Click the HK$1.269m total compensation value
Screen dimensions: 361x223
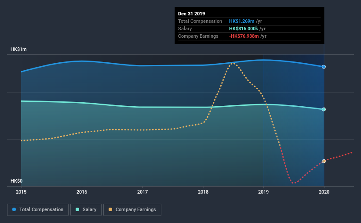click(241, 21)
